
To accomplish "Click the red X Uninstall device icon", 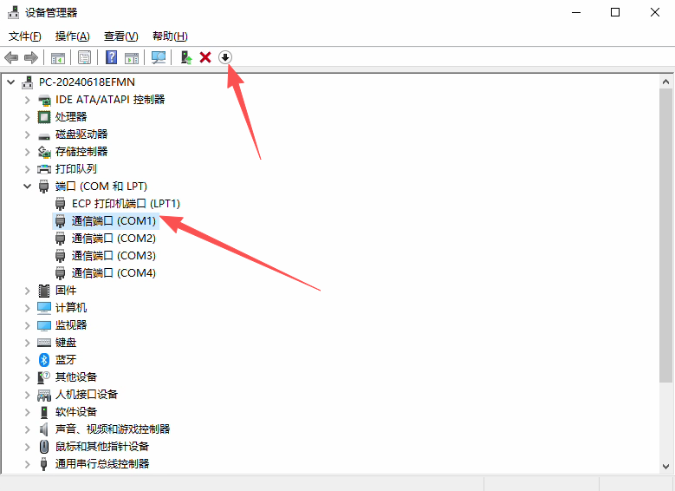I will coord(205,57).
